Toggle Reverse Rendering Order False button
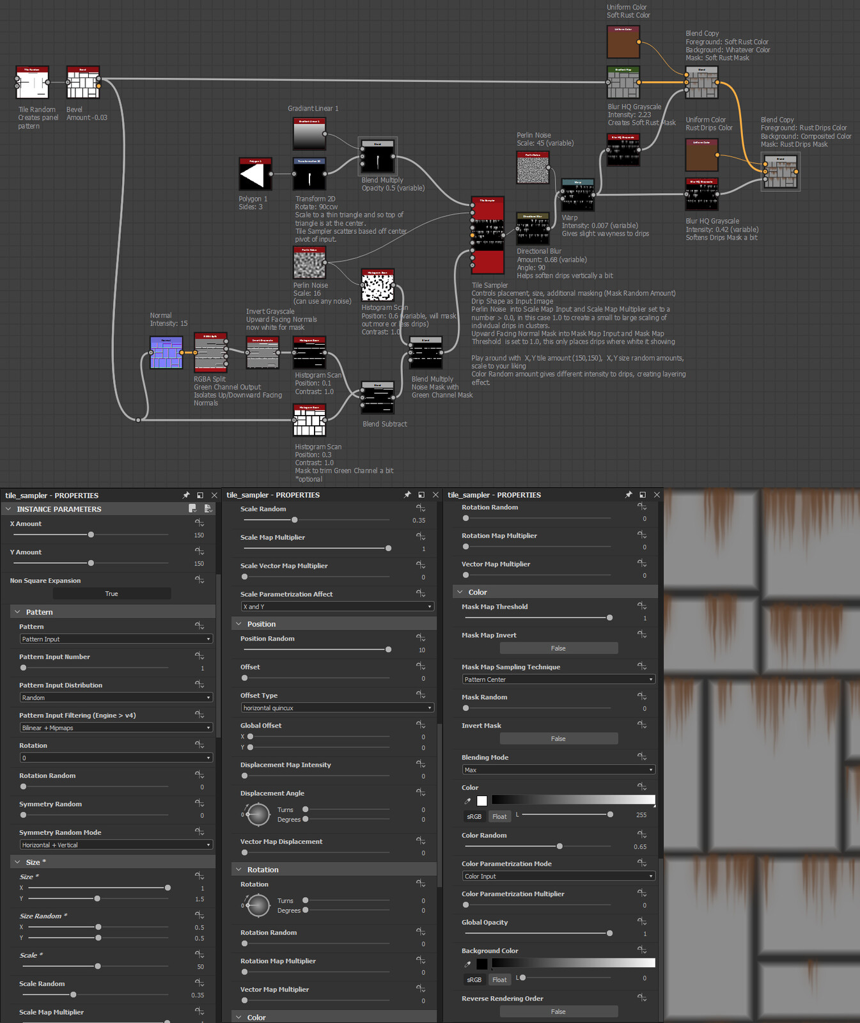The image size is (860, 1023). (x=558, y=1011)
